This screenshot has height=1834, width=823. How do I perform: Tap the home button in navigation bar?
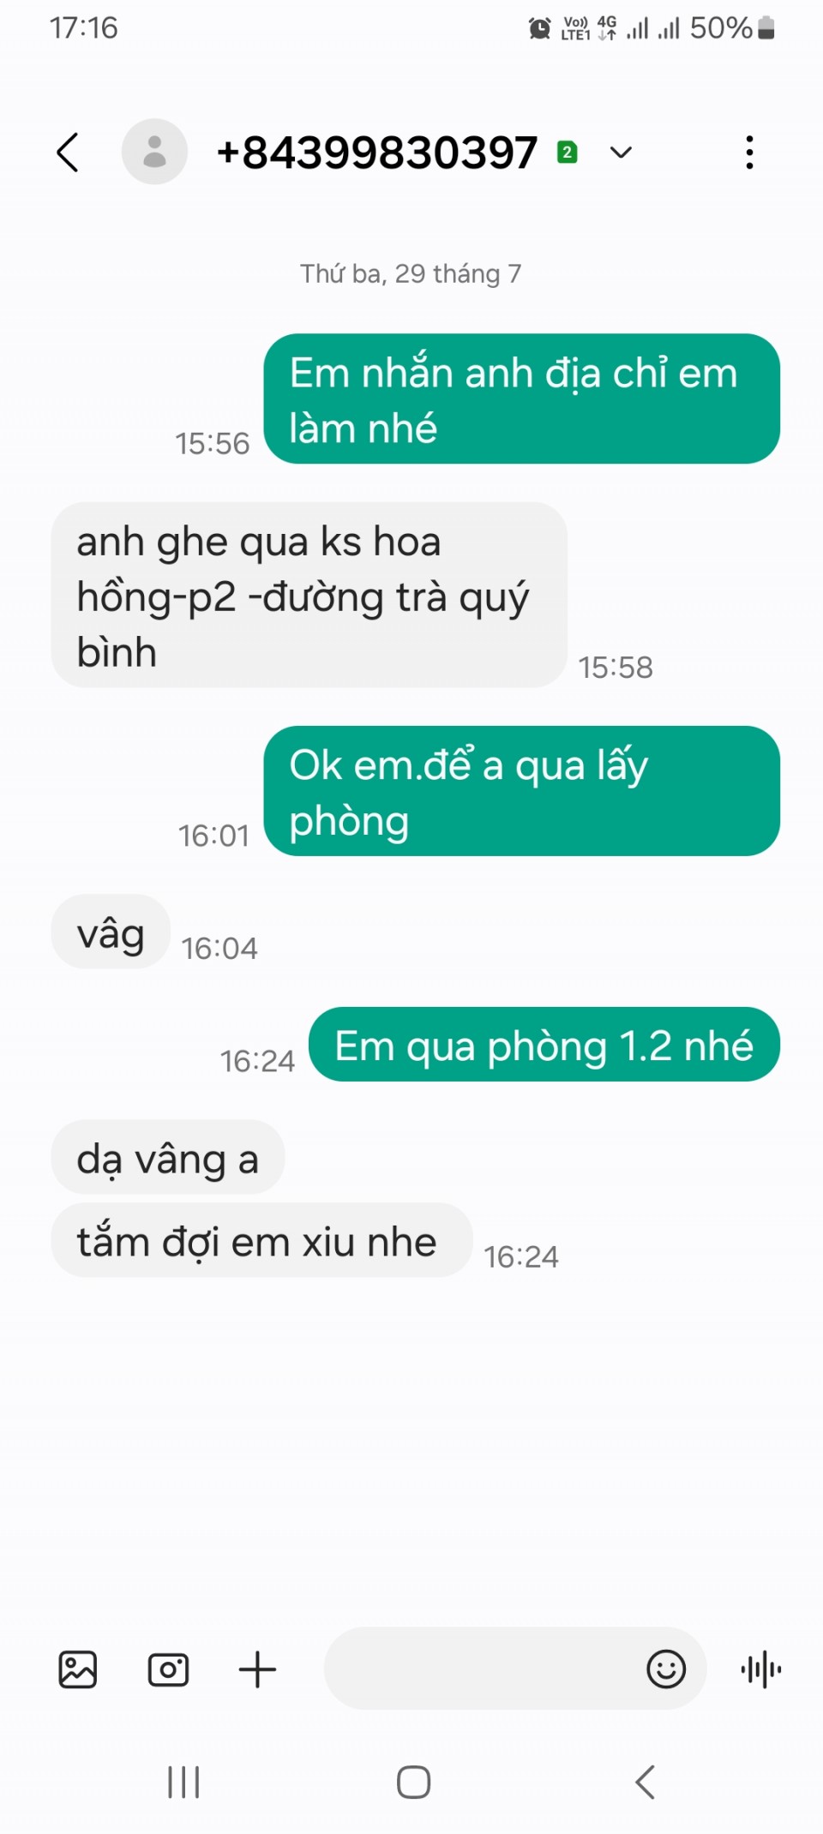tap(413, 1783)
